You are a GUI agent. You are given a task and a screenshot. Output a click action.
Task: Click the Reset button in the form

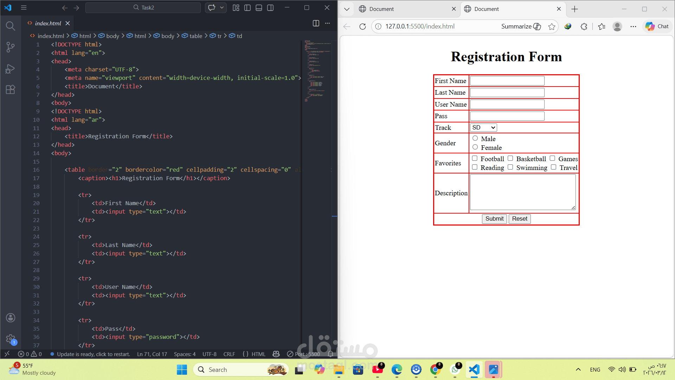pos(519,219)
